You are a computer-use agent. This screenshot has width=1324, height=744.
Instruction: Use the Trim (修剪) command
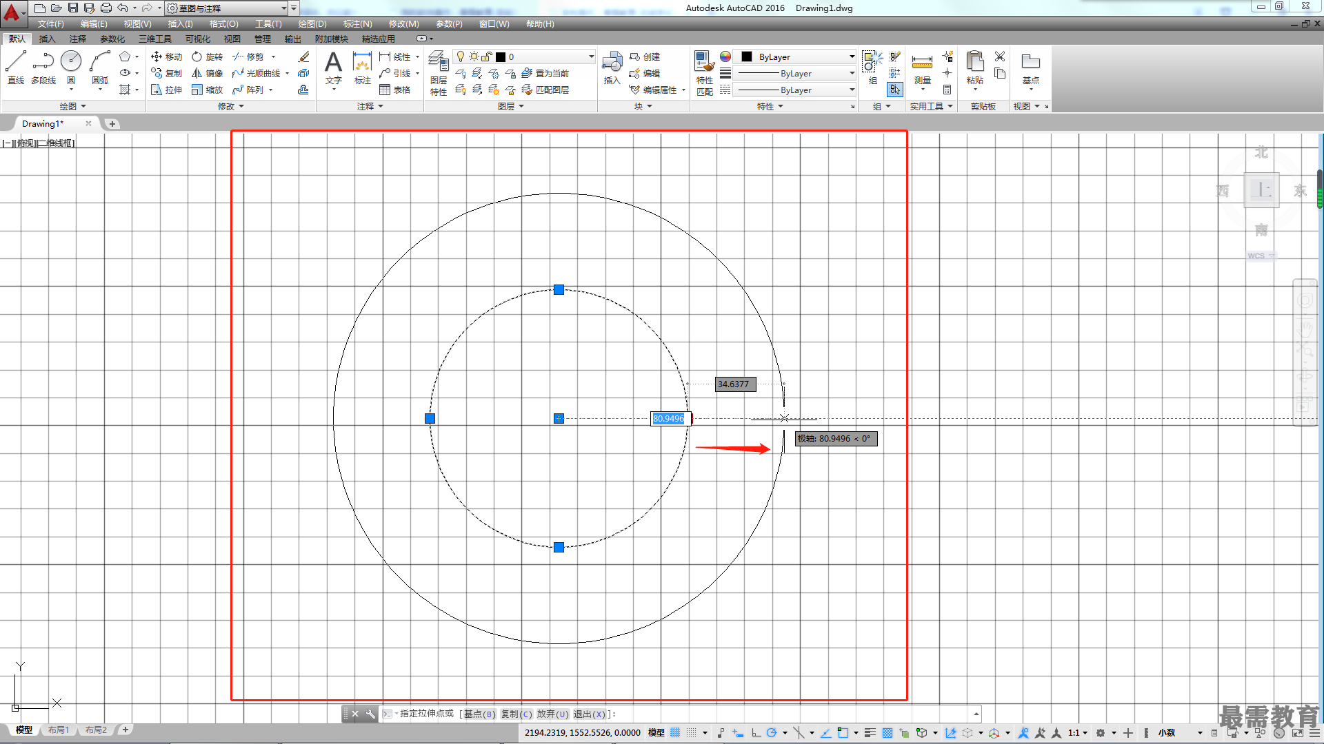(x=248, y=56)
